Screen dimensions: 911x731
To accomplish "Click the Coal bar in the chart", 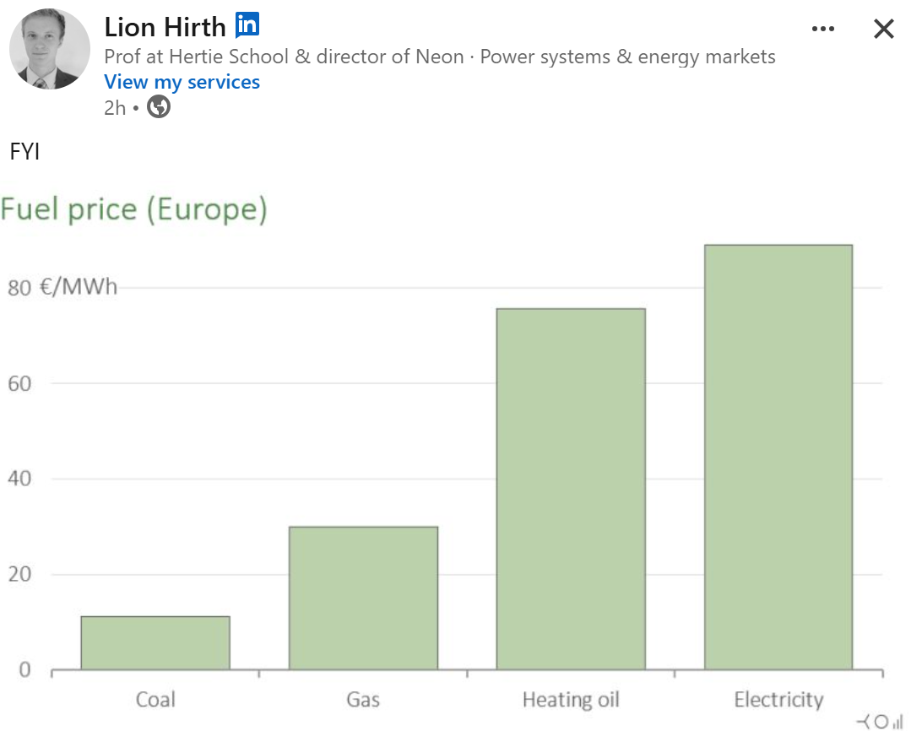I will click(x=155, y=642).
